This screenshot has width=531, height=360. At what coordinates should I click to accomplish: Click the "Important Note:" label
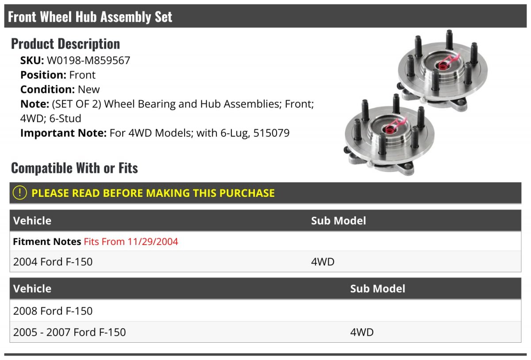tap(63, 133)
